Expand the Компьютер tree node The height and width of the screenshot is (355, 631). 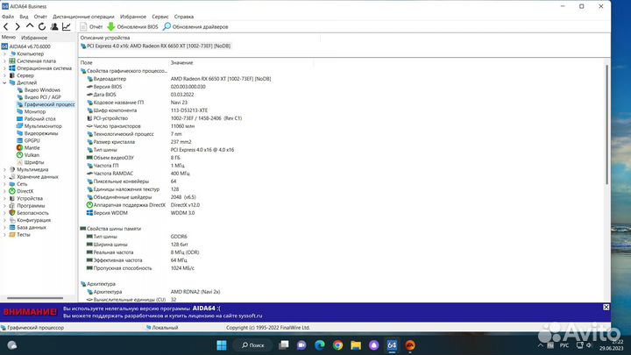coord(5,53)
